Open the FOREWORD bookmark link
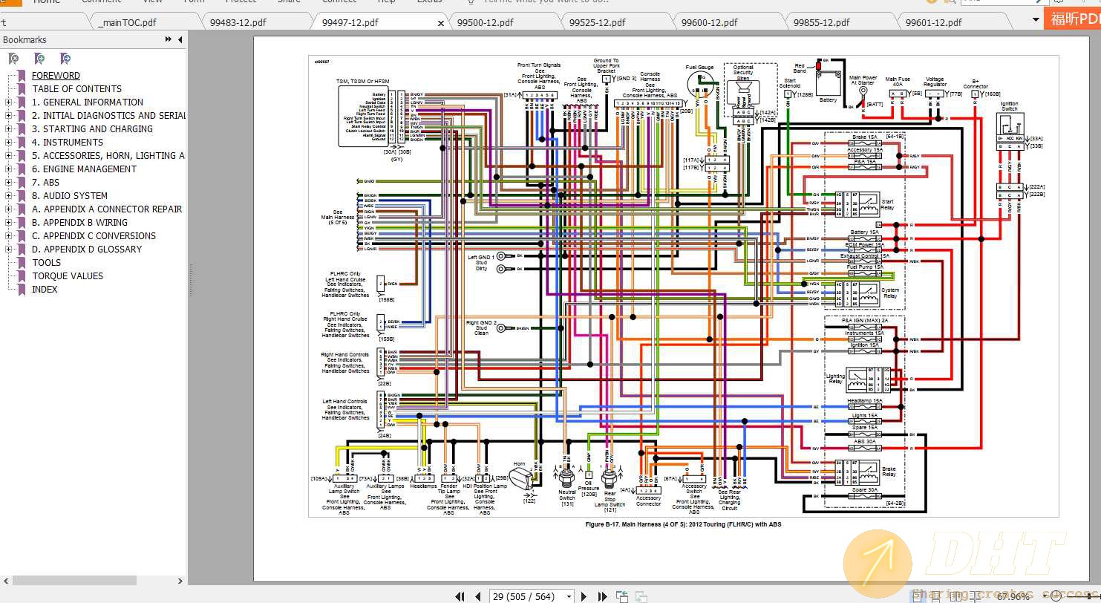Screen dimensions: 1101x603 tap(56, 75)
